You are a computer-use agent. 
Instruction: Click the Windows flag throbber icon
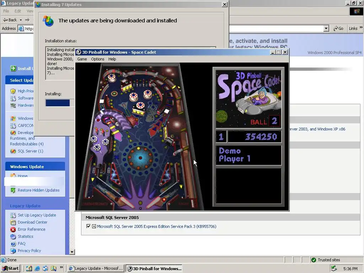(356, 11)
